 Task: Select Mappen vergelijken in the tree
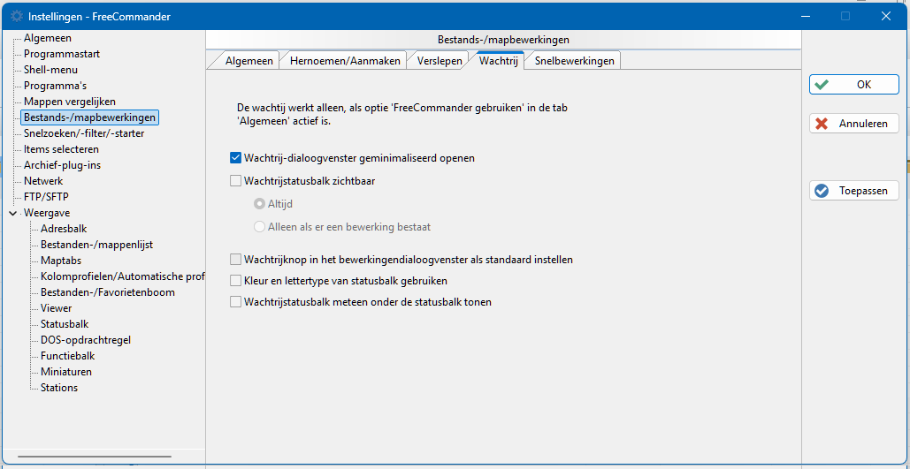[70, 102]
